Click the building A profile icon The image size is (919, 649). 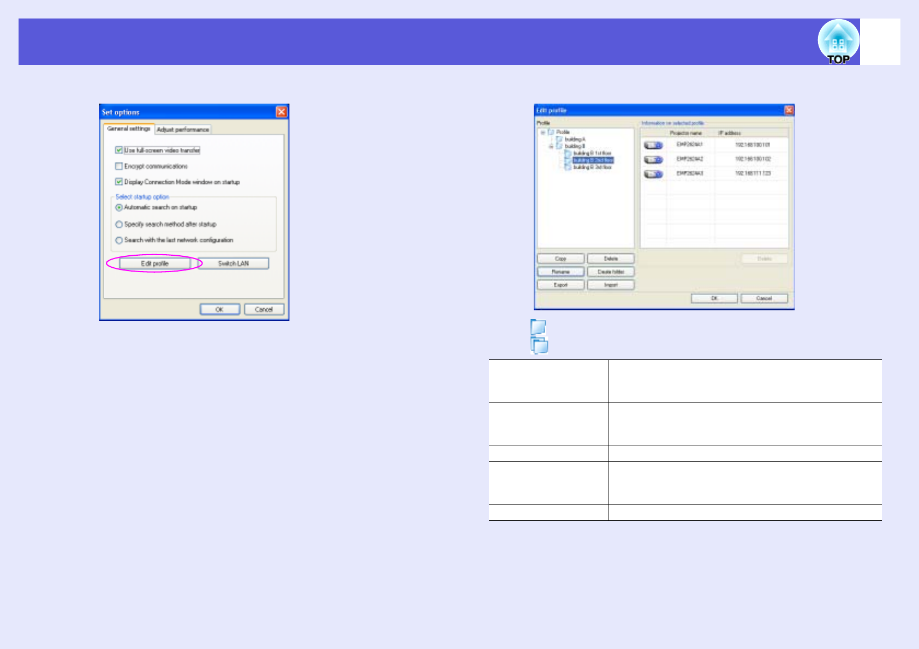pos(559,139)
